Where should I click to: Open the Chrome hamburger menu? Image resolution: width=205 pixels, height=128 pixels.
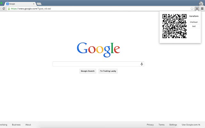point(202,9)
